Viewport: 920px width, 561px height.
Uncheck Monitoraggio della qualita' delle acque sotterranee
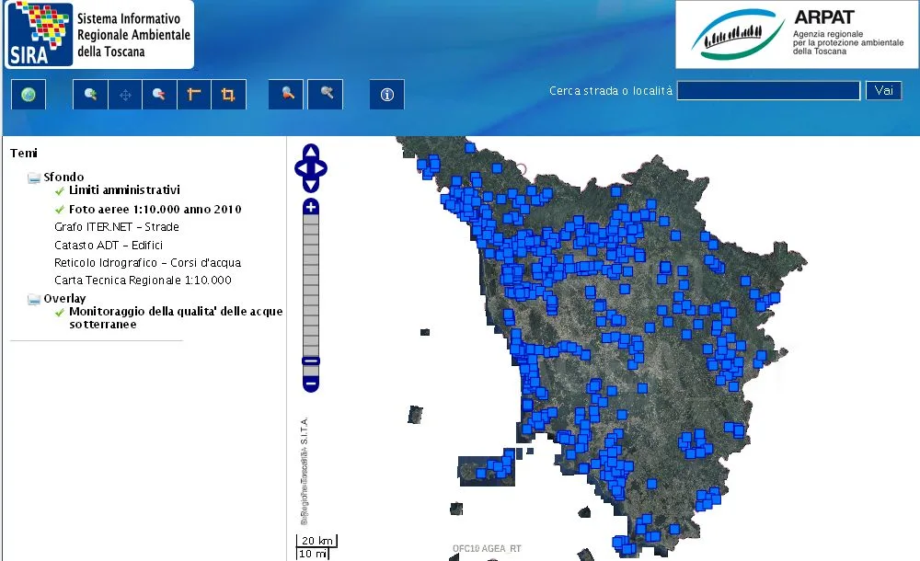pyautogui.click(x=60, y=313)
